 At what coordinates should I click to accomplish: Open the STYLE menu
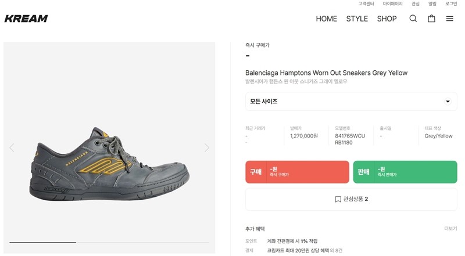pos(357,19)
